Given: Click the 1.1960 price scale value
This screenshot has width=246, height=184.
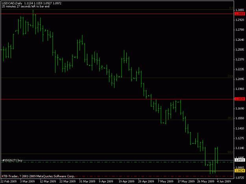Looking at the screenshot, I should (240, 89).
